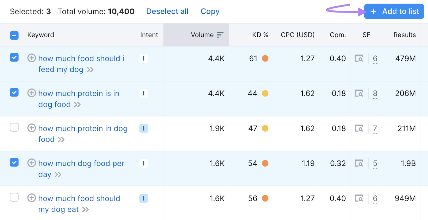Image resolution: width=428 pixels, height=220 pixels.
Task: Open SERP features preview for "how much food should i feed my dog"
Action: click(360, 58)
